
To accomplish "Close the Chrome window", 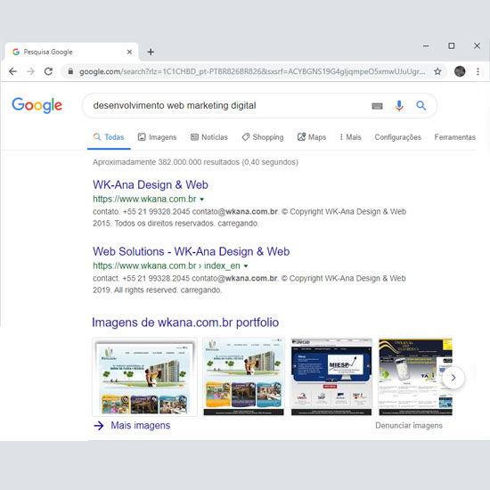I will tap(477, 46).
